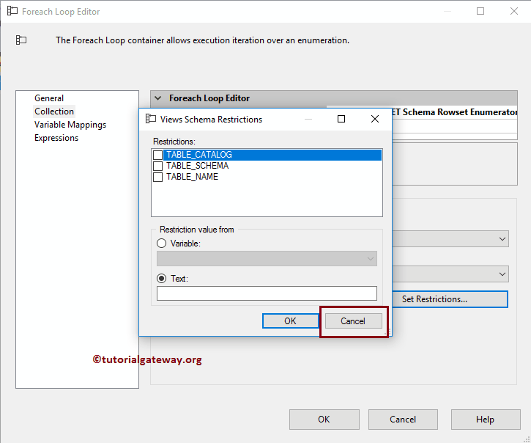Open the General page

point(49,98)
